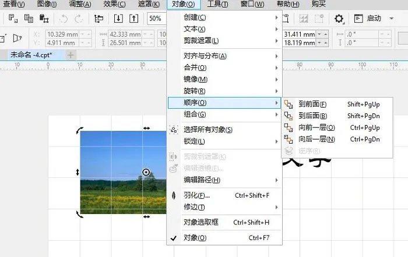Expand the 创建(C) submenu
This screenshot has width=408, height=257.
tap(224, 17)
